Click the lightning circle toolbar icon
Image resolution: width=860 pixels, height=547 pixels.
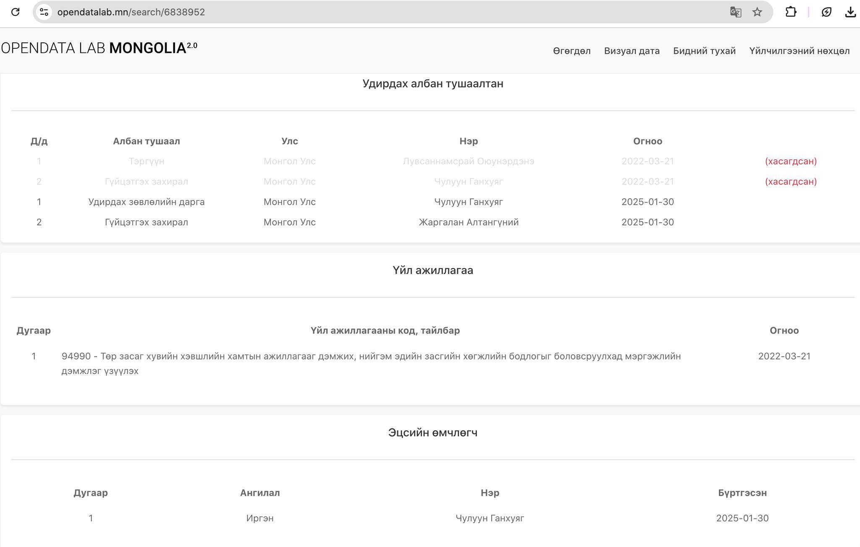826,12
